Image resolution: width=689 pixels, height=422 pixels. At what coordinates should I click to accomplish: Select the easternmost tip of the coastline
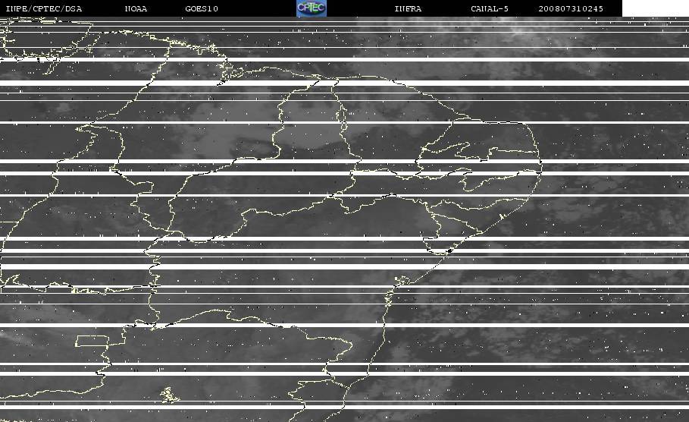click(x=541, y=165)
